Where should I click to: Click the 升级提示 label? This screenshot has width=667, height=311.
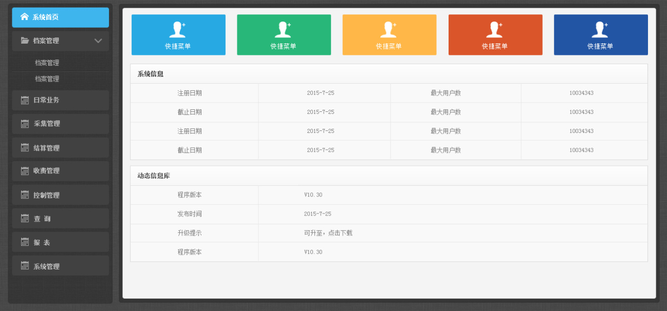click(x=190, y=233)
